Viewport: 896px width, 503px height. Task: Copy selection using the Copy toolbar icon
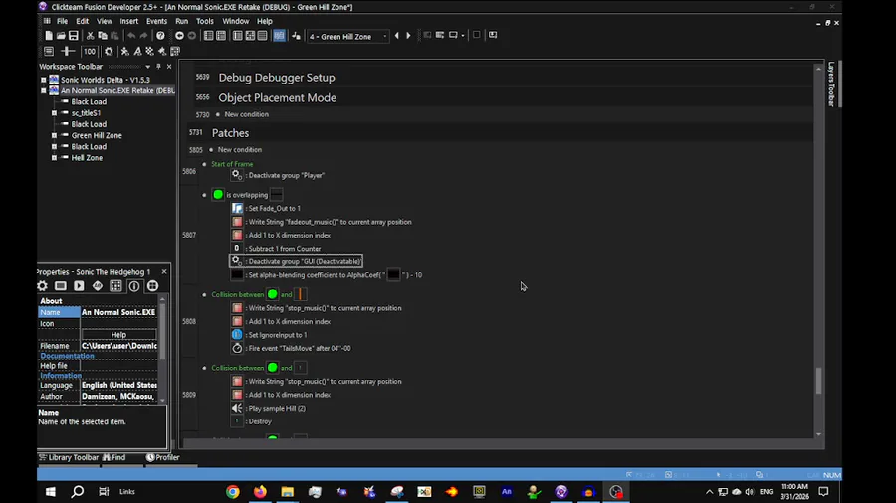[103, 36]
